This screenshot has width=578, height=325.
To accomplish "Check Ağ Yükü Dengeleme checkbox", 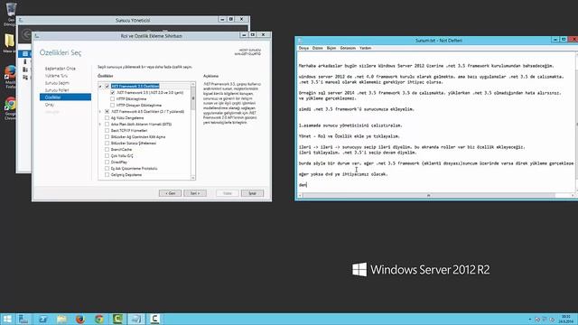I will (x=107, y=118).
